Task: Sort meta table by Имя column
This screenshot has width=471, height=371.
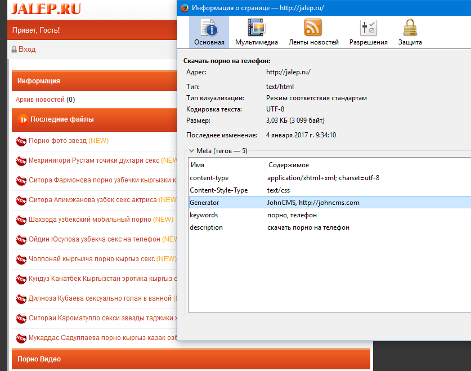Action: [225, 165]
